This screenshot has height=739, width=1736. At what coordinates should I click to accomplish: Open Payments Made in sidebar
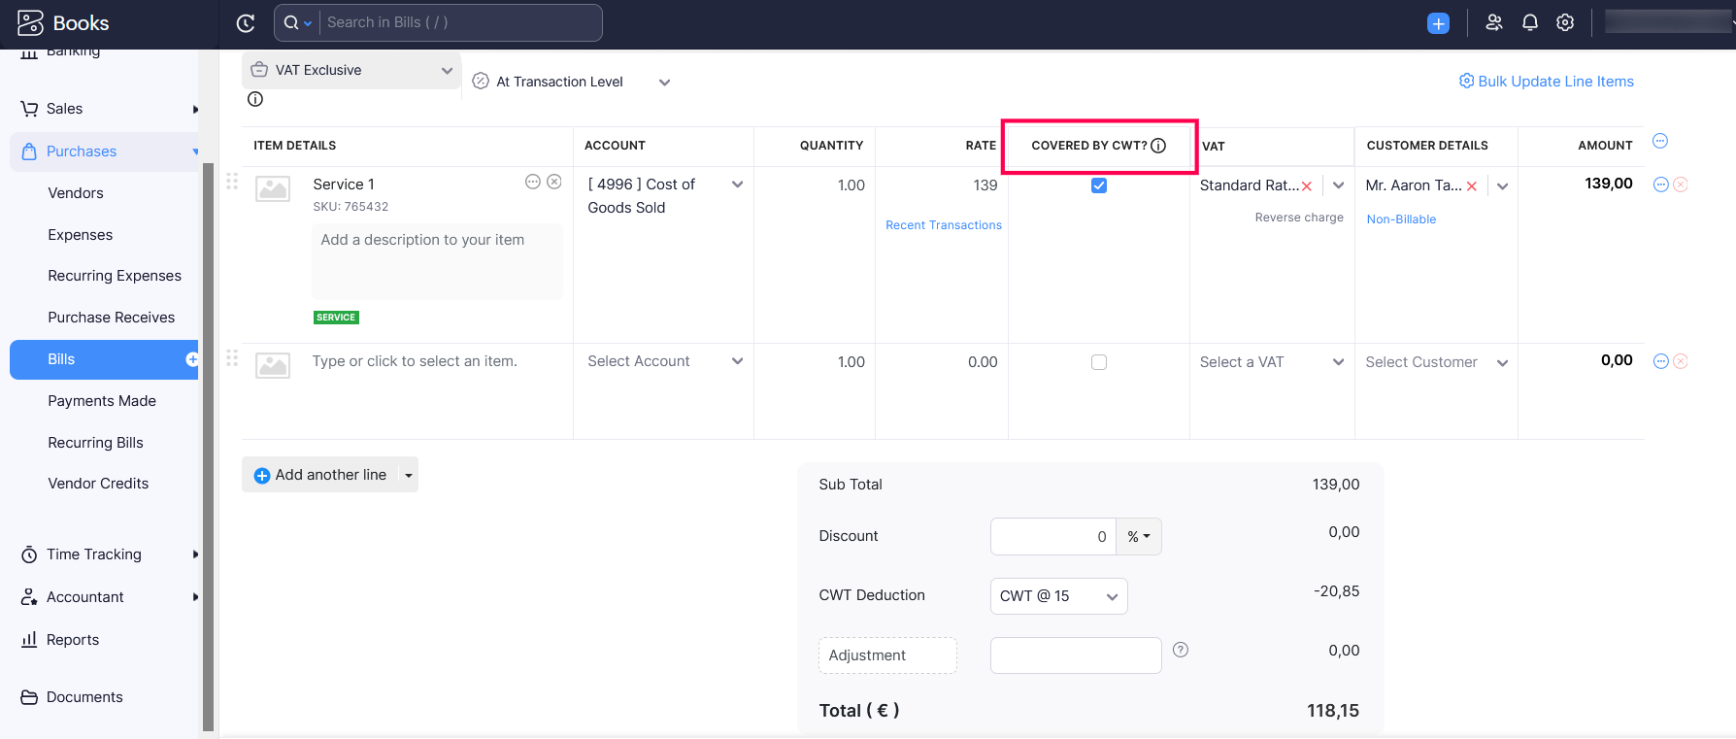102,401
